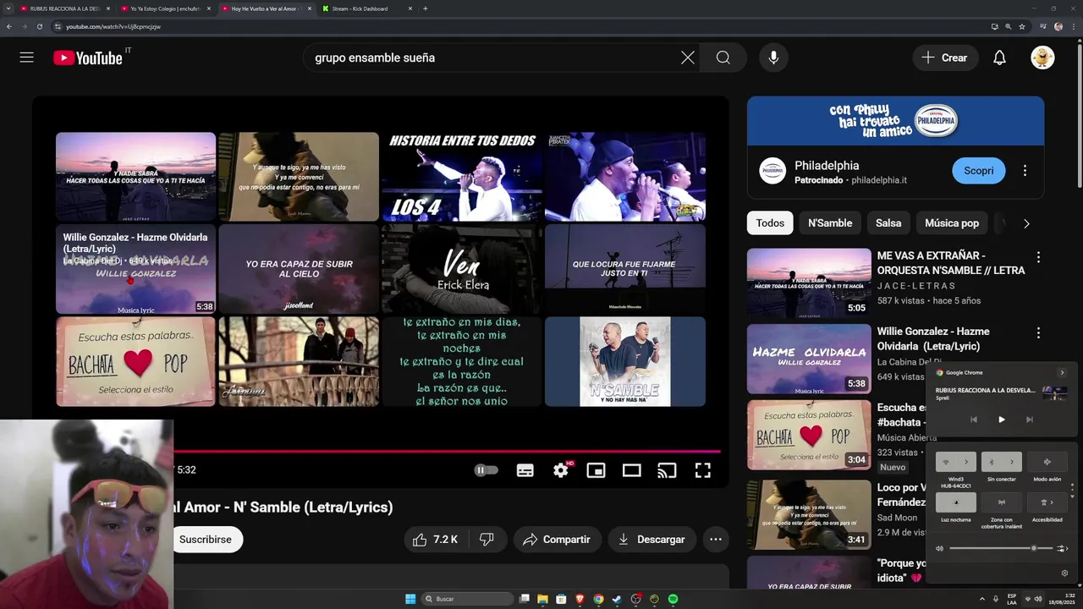Open Spotify from the taskbar
The image size is (1083, 609).
(673, 599)
